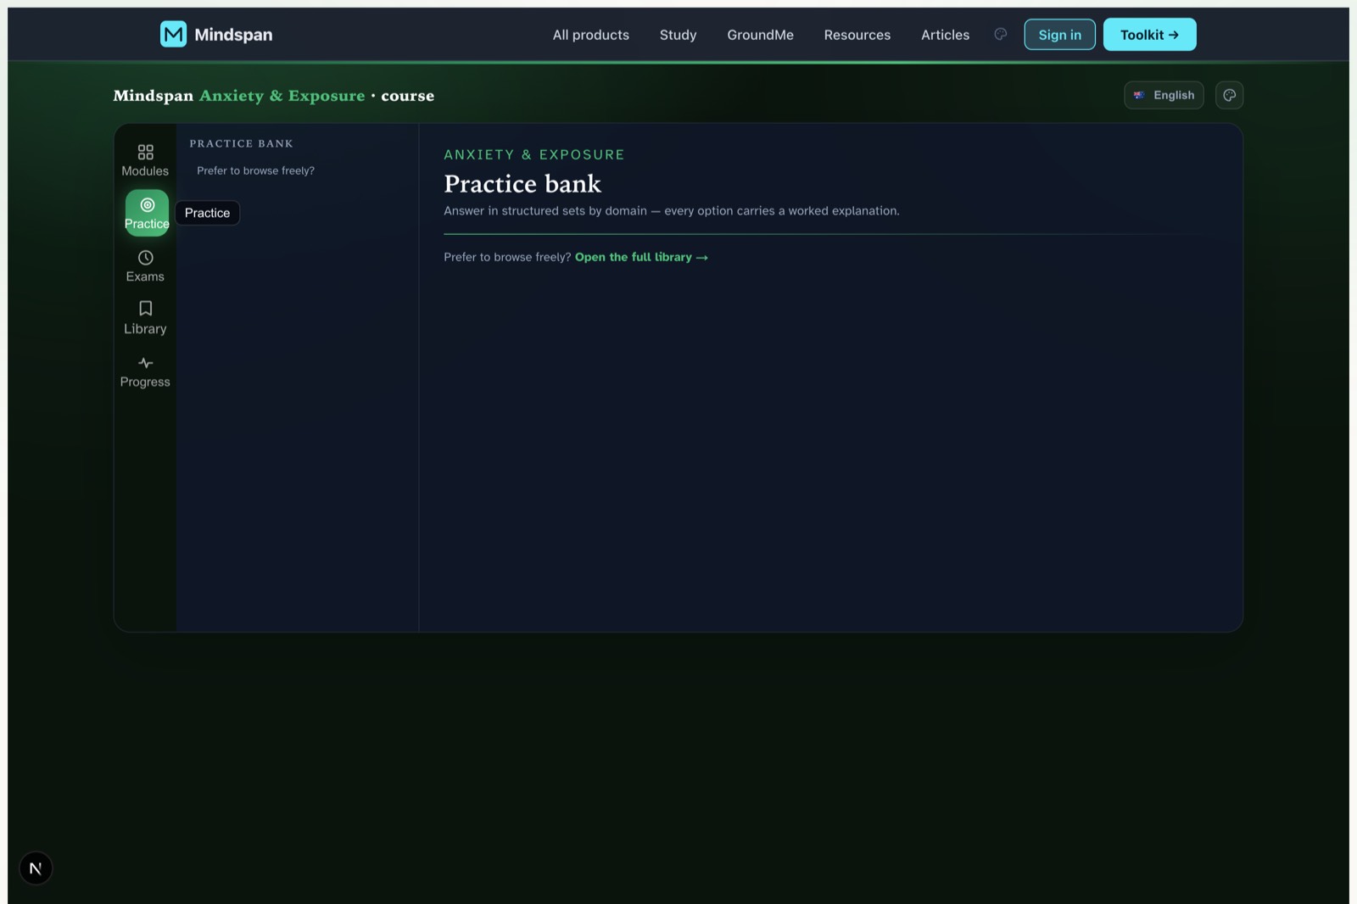1357x904 pixels.
Task: Open GroundMe from the navbar
Action: (760, 35)
